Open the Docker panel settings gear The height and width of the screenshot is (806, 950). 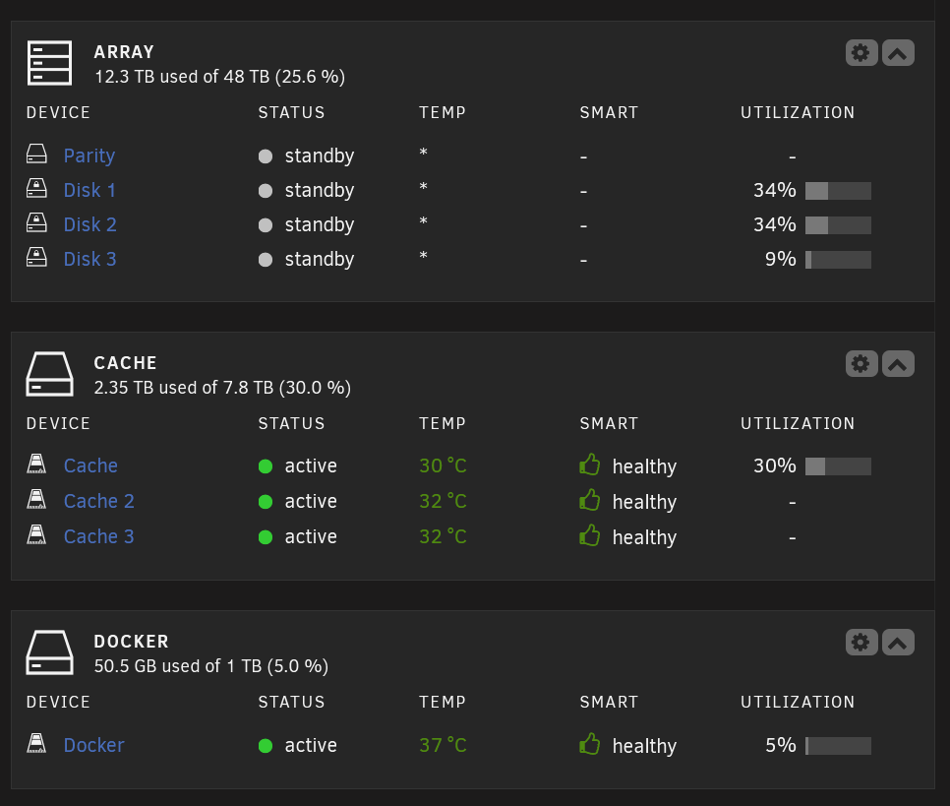pos(861,643)
